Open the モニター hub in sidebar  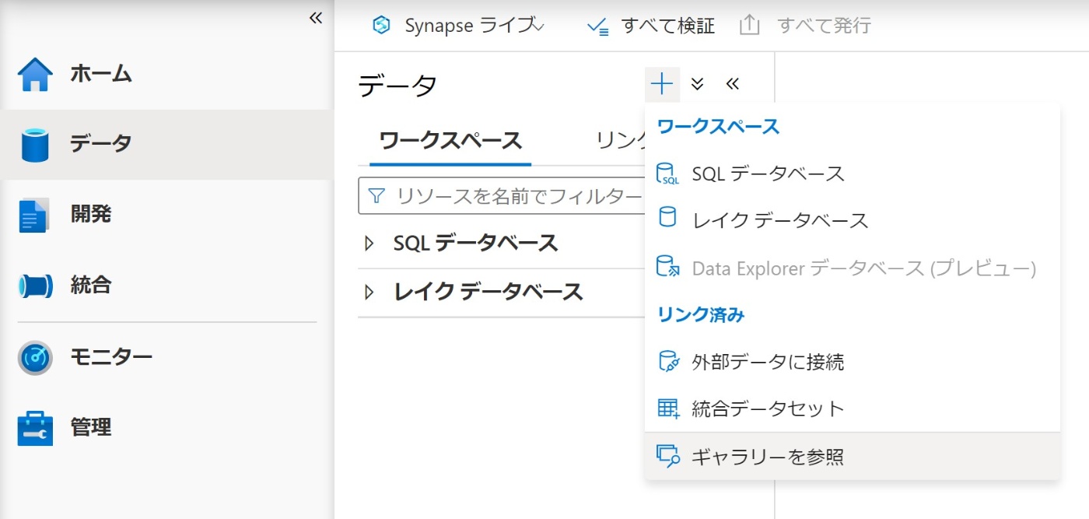(166, 357)
